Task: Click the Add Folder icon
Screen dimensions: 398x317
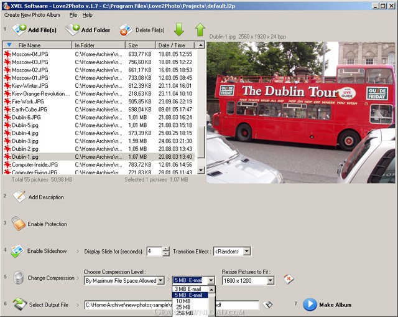Action: coord(72,29)
